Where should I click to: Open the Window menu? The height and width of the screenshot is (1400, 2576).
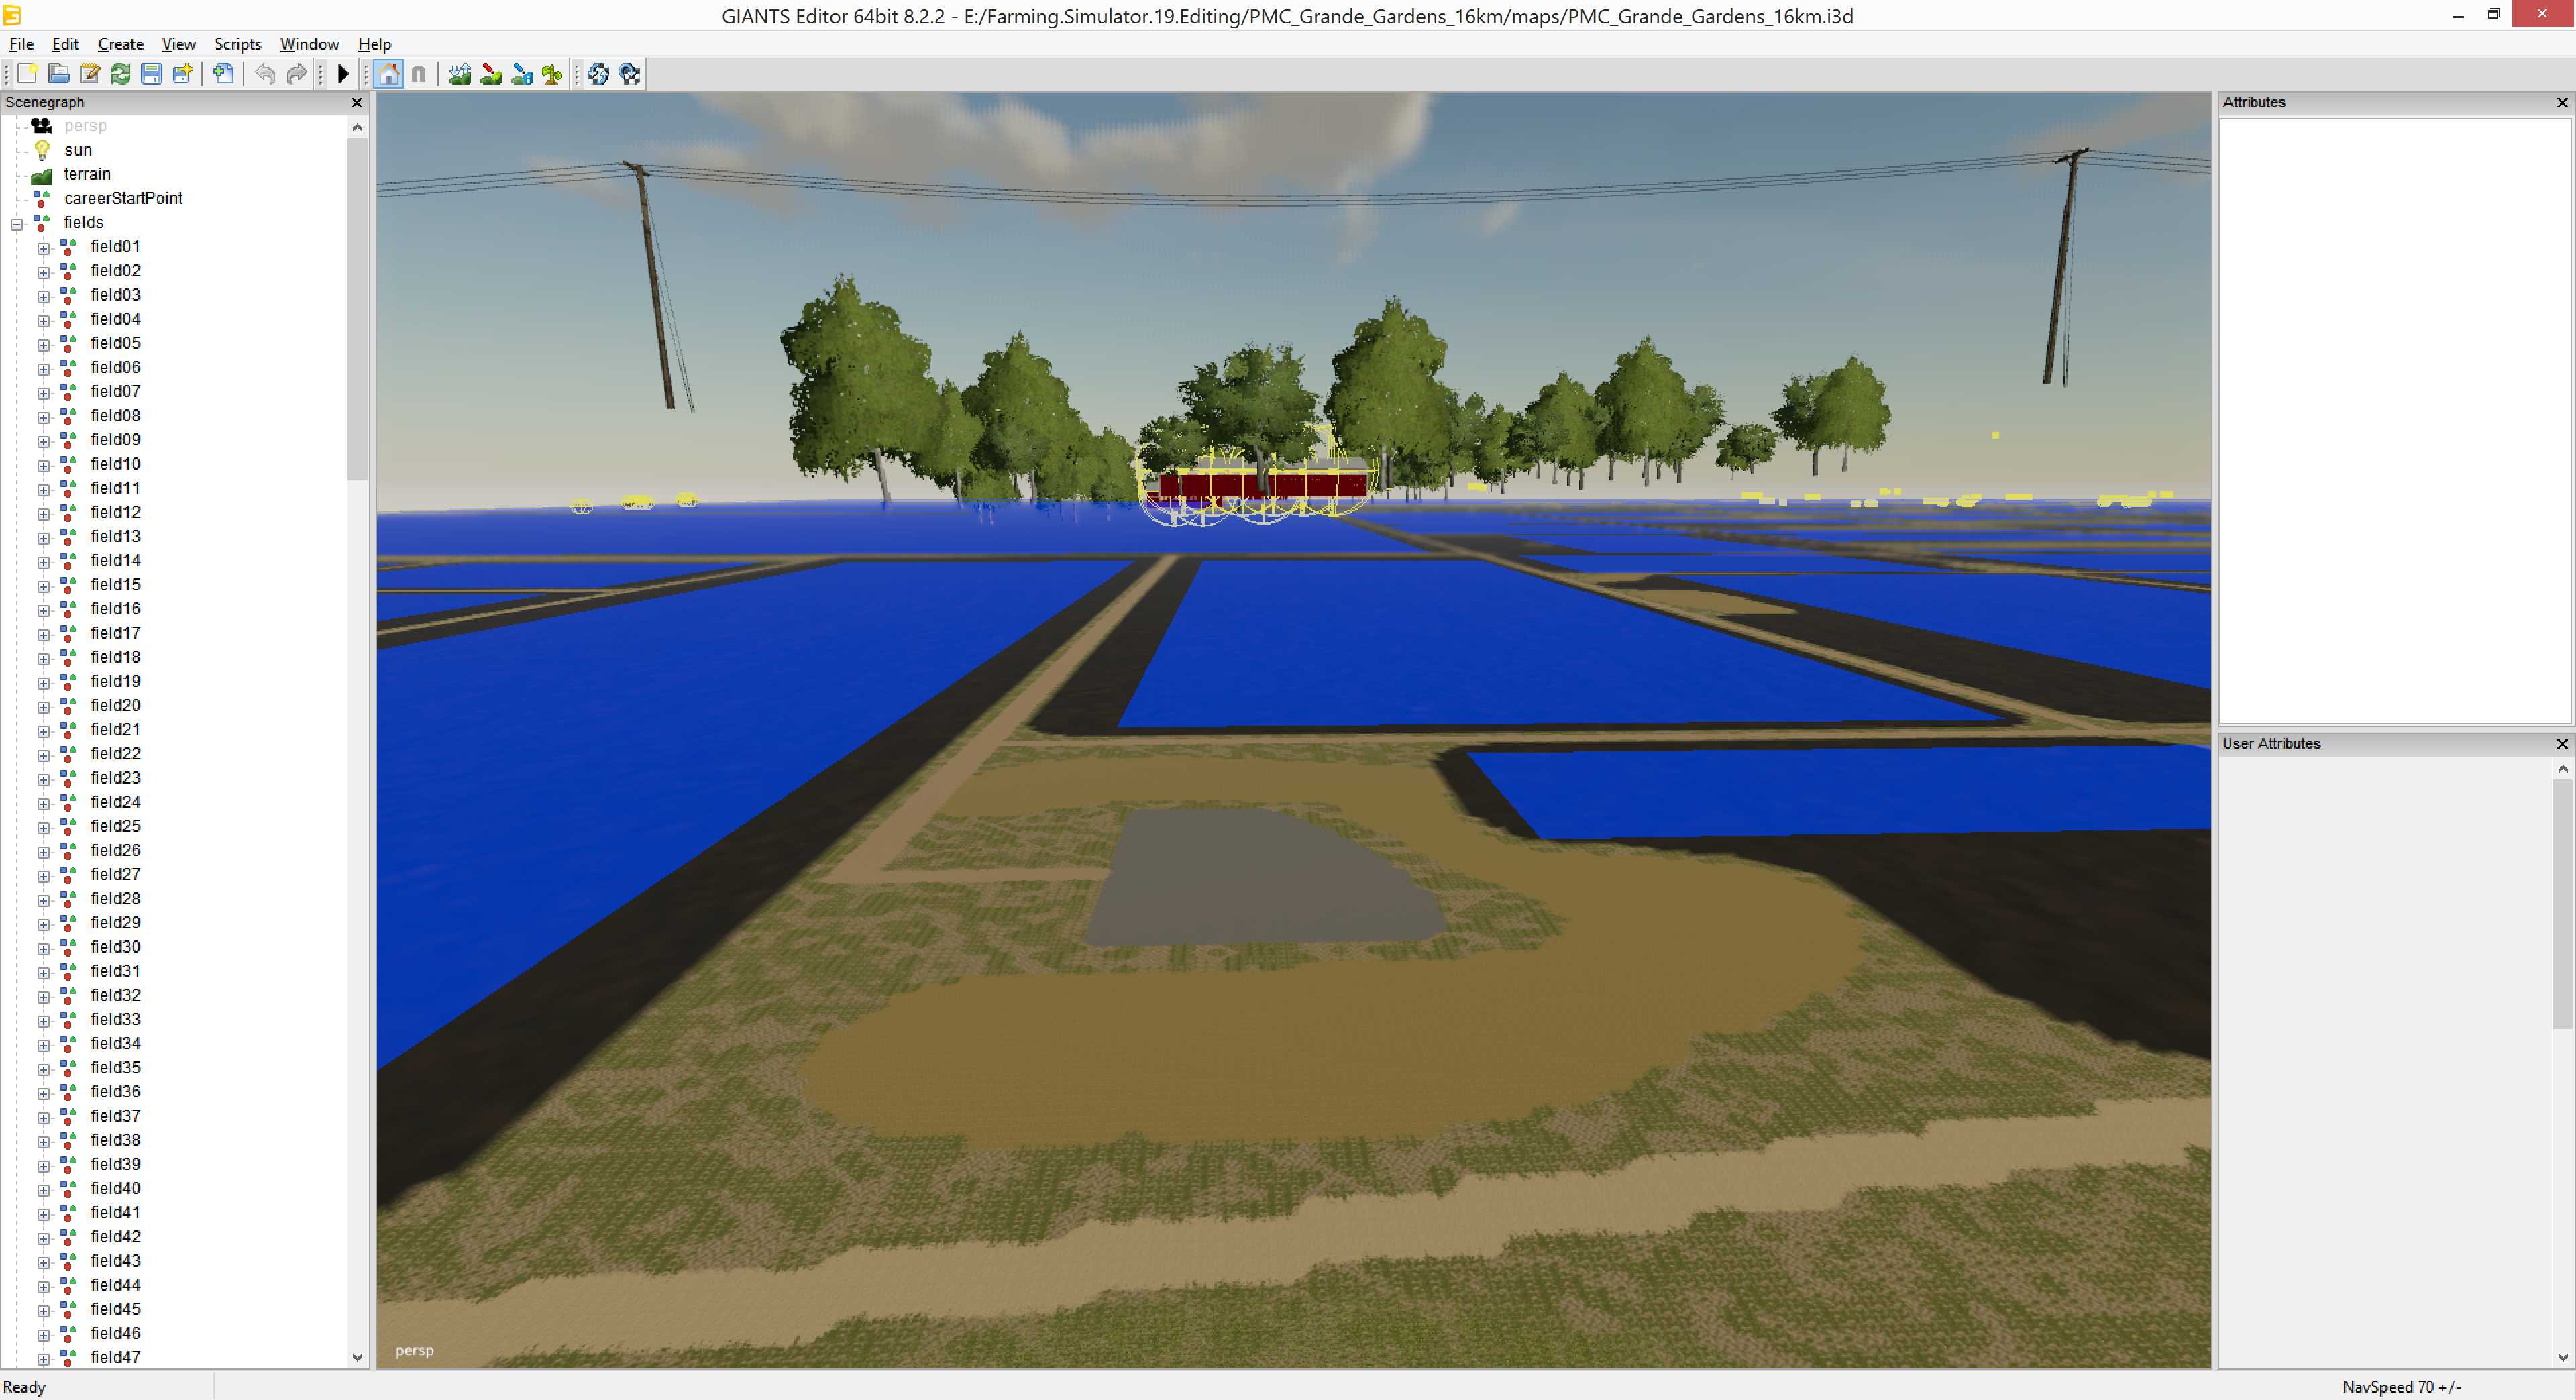click(x=309, y=44)
